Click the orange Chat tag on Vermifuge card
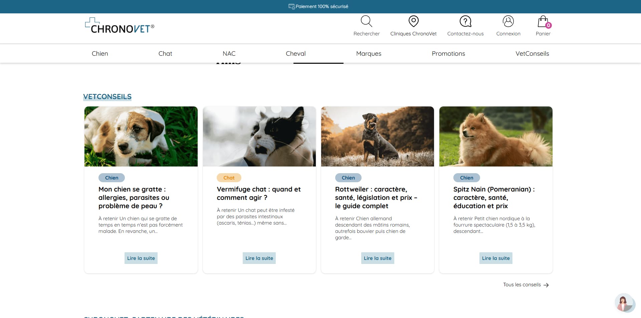This screenshot has height=318, width=641. click(229, 178)
